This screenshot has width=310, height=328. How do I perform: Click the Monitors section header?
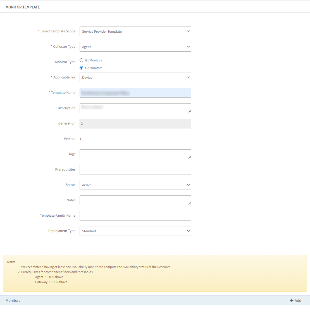(13, 300)
